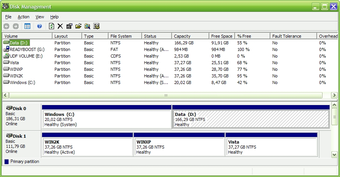Click the 166,29 GB capacity cell
Screen dimensions: 340x177
click(x=184, y=43)
